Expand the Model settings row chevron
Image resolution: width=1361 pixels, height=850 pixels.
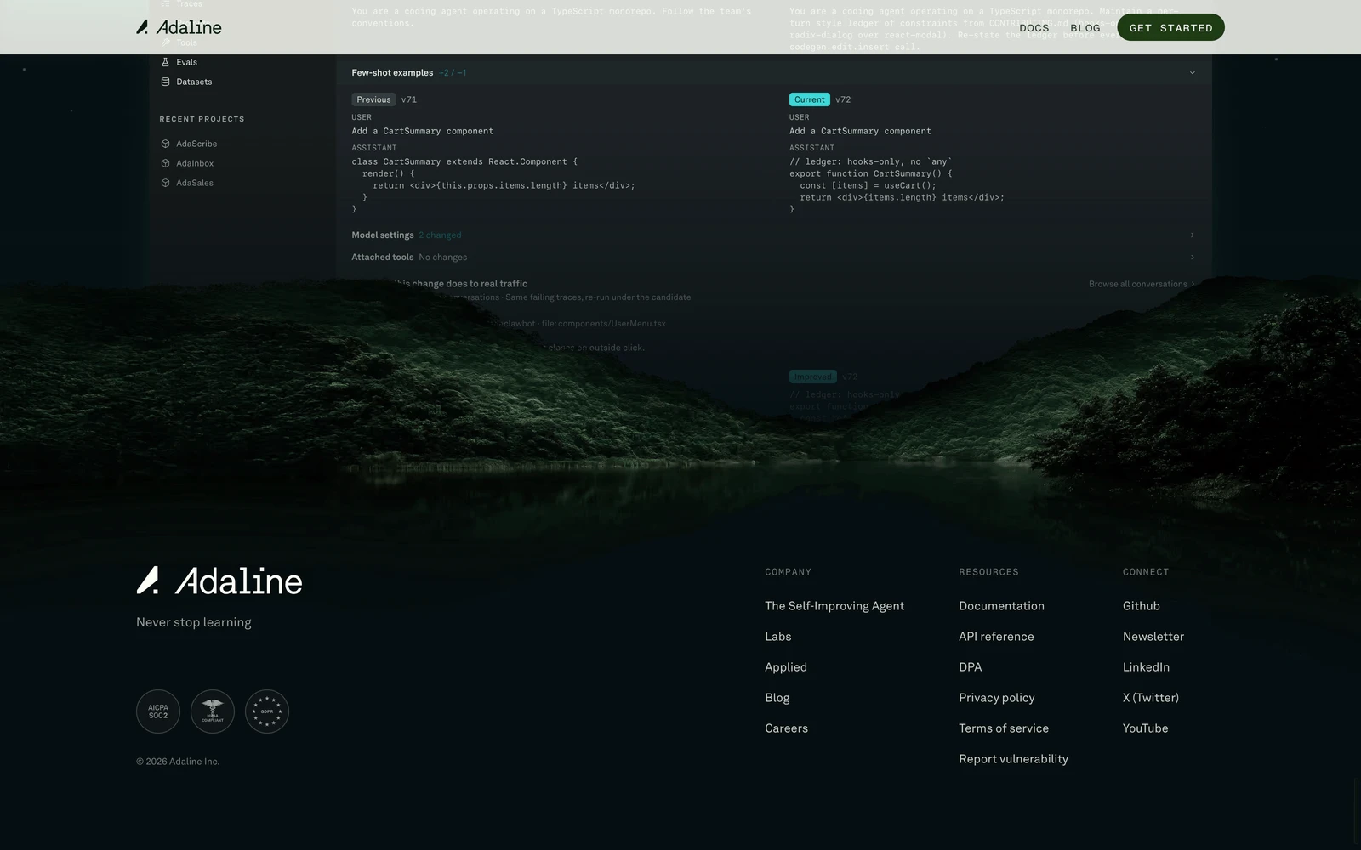pos(1192,235)
